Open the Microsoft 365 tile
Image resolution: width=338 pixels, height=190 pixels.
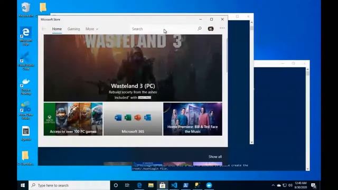[133, 119]
